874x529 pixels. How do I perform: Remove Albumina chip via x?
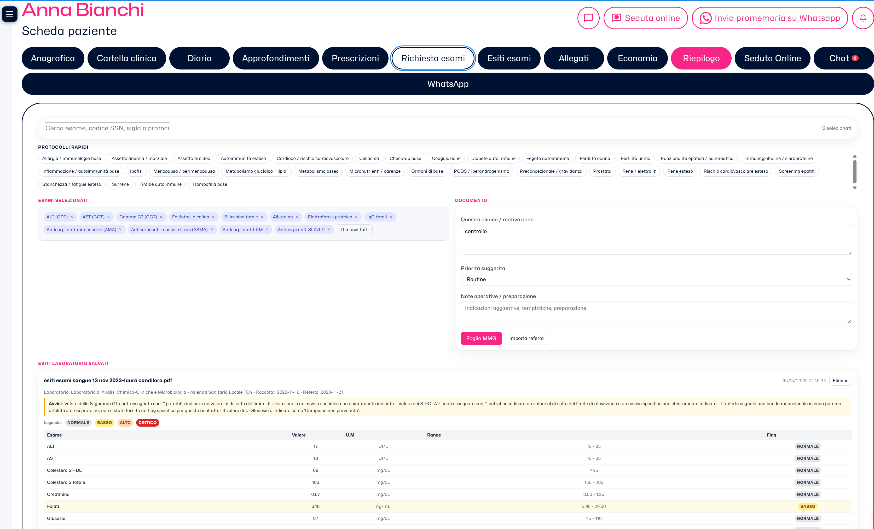[x=297, y=217]
